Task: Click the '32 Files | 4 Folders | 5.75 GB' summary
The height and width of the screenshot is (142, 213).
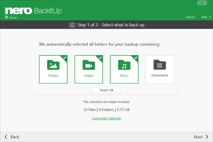Action: coord(106,110)
